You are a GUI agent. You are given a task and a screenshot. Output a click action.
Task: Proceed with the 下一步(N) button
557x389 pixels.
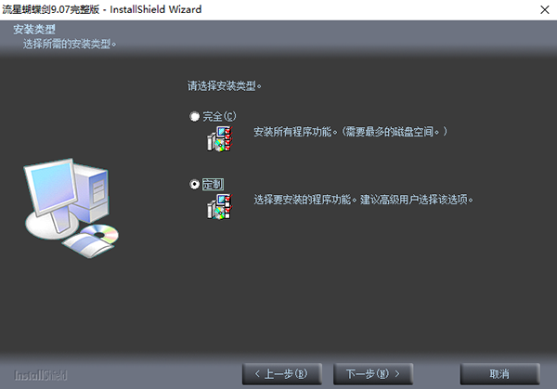tap(372, 373)
